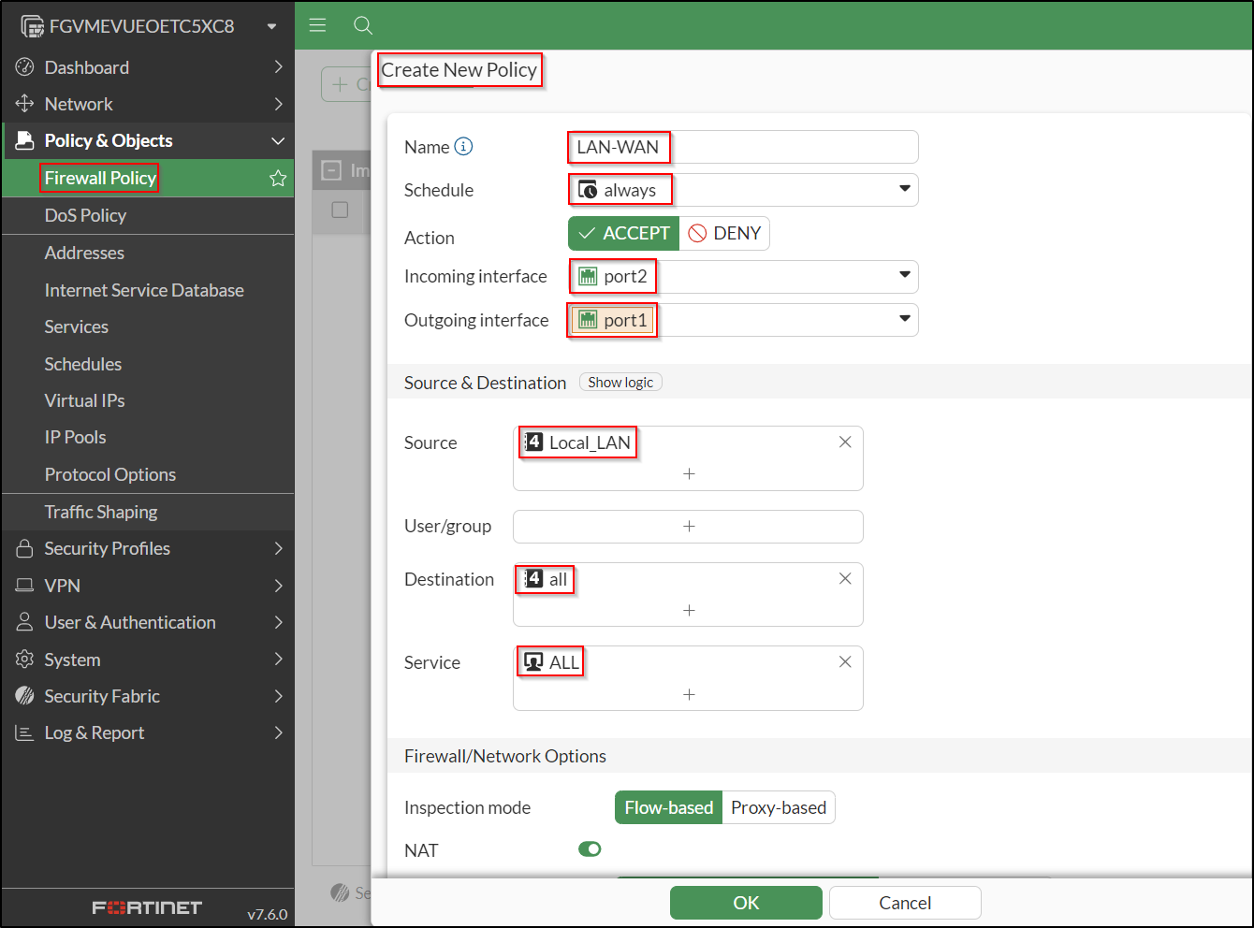
Task: Collapse the Policy & Objects section
Action: [x=278, y=140]
